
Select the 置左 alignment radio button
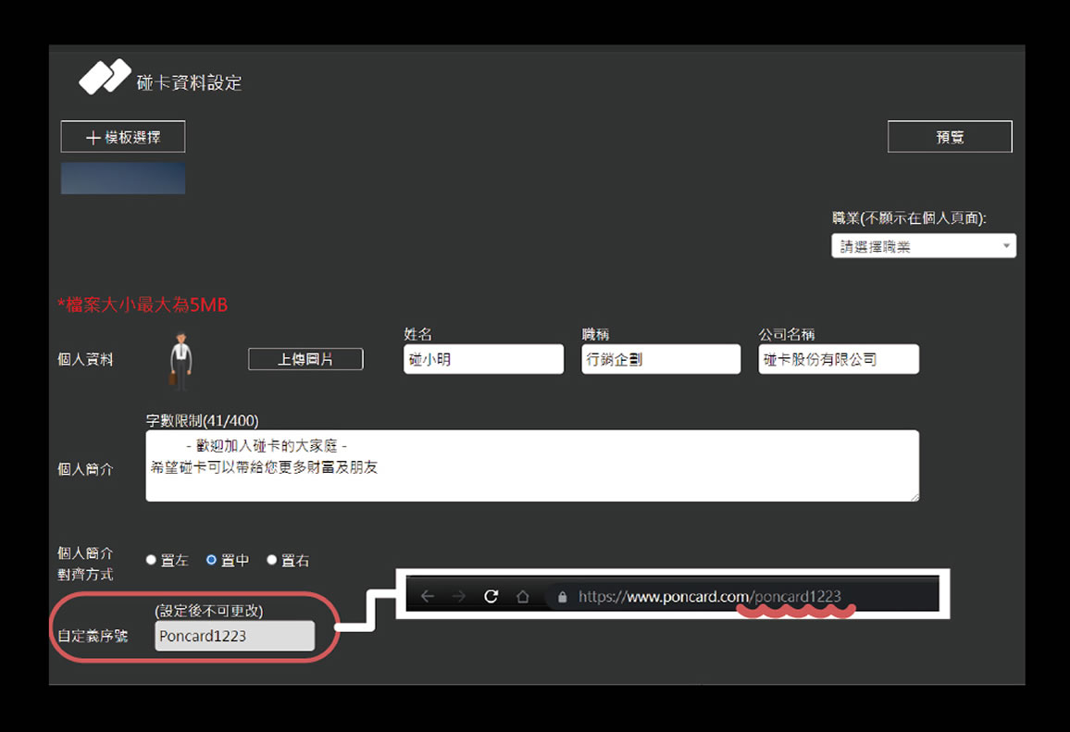(x=152, y=560)
